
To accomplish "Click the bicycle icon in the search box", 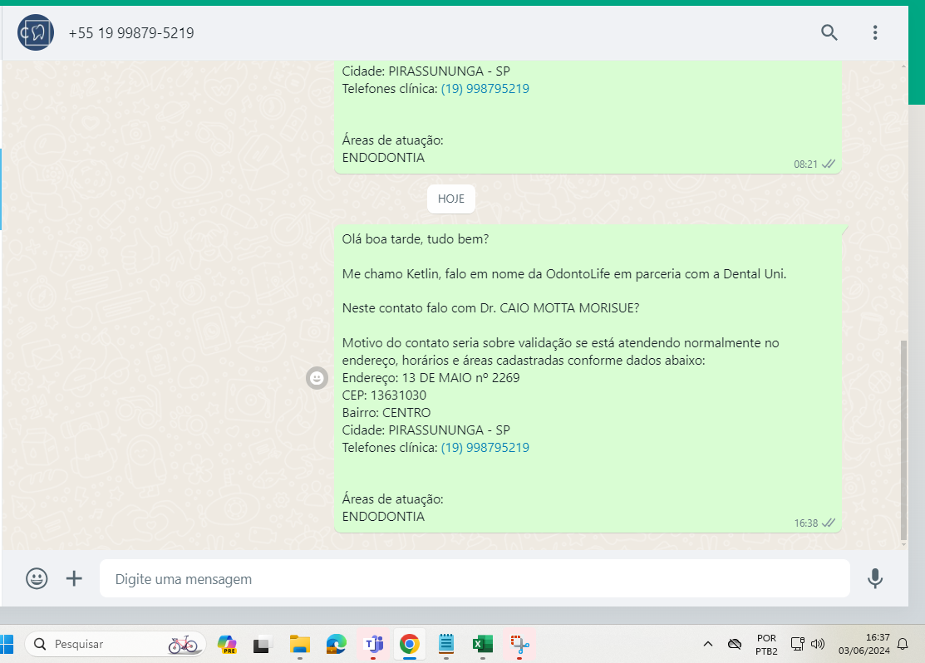I will (183, 644).
